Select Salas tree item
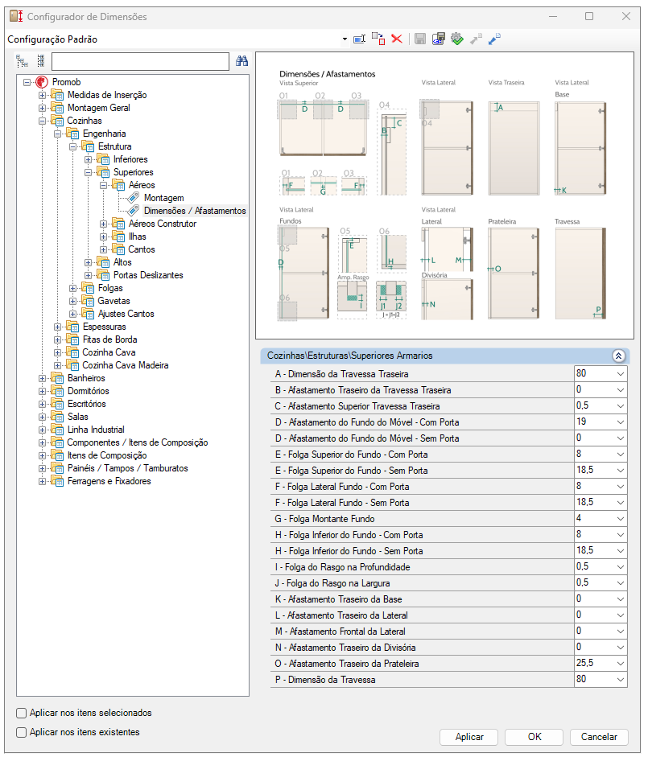 pyautogui.click(x=78, y=417)
